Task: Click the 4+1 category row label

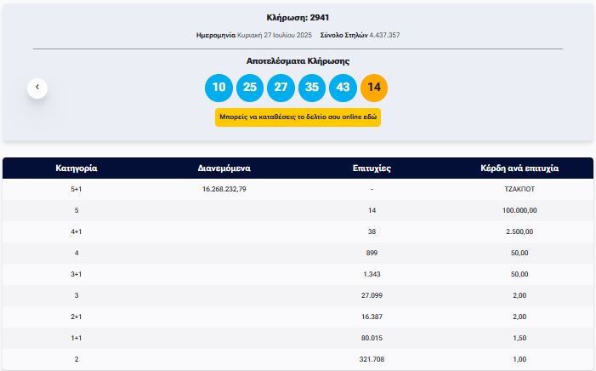Action: (x=76, y=231)
